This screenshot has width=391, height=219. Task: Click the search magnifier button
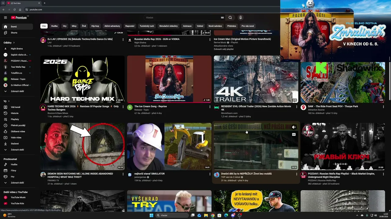click(x=230, y=18)
